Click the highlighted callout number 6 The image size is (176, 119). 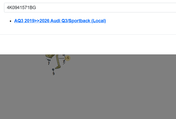pos(68,58)
